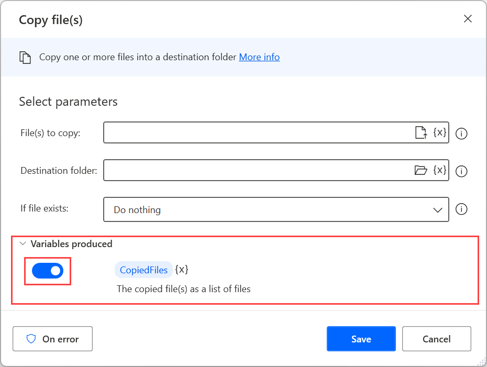
Task: Click the 'If file exists:' label
Action: pos(45,208)
